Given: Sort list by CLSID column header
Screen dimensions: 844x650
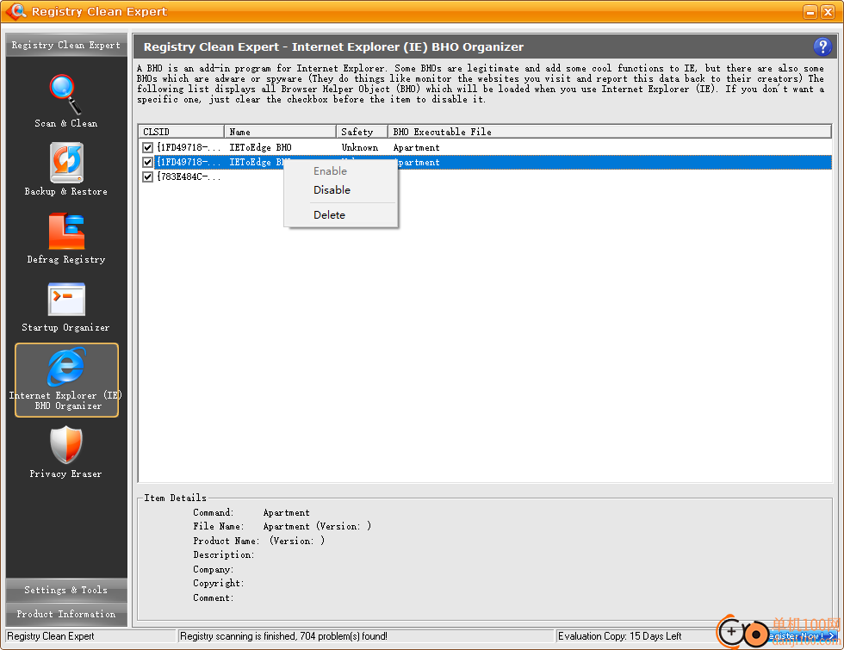Looking at the screenshot, I should (x=181, y=132).
